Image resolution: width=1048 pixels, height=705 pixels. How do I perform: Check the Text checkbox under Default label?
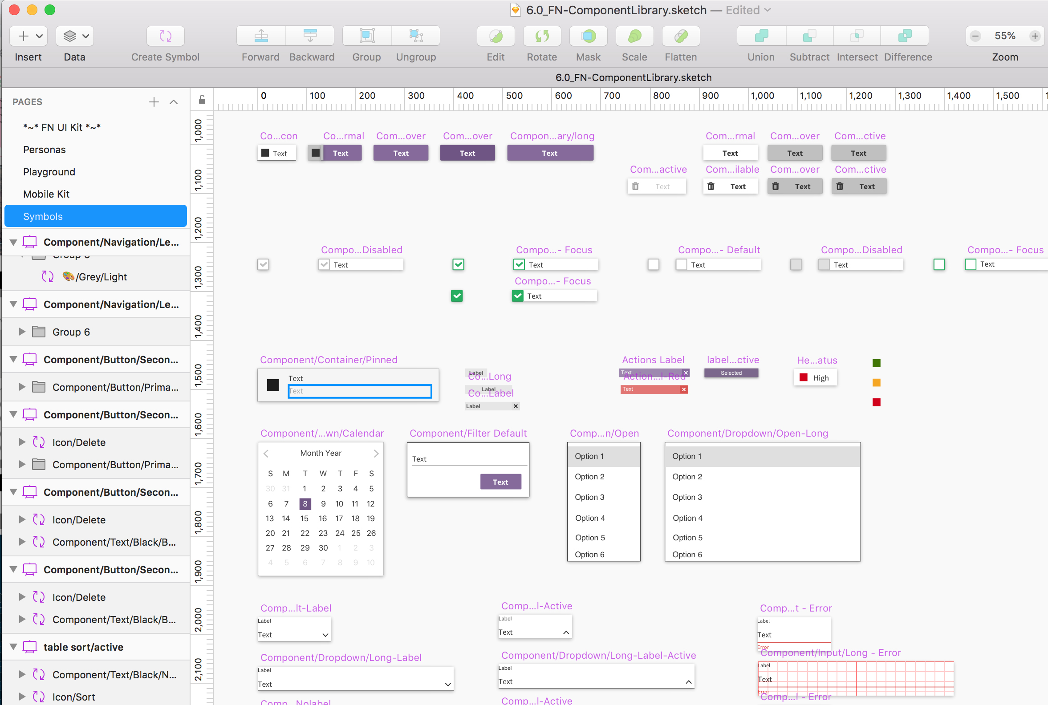click(682, 264)
